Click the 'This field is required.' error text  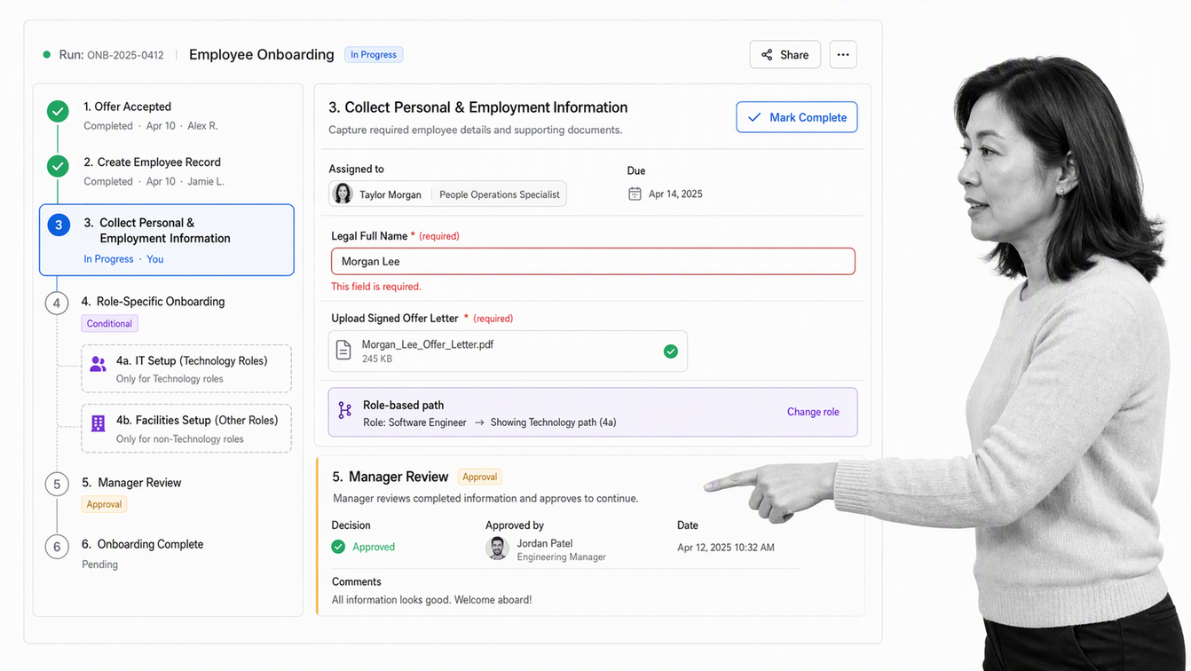(x=376, y=287)
